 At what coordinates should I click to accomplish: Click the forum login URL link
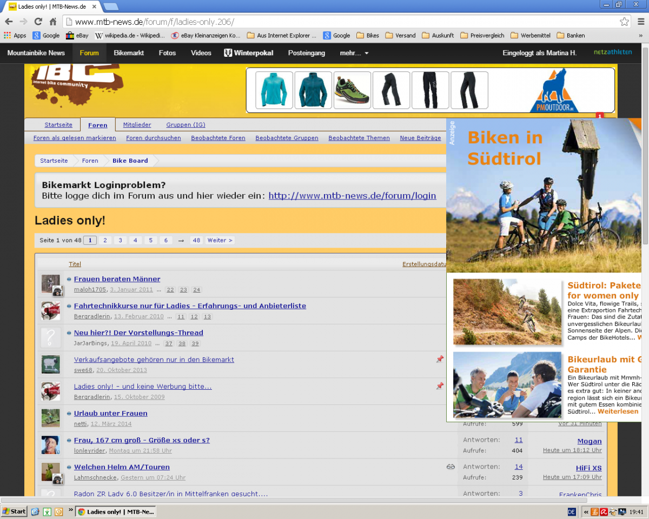pyautogui.click(x=352, y=196)
